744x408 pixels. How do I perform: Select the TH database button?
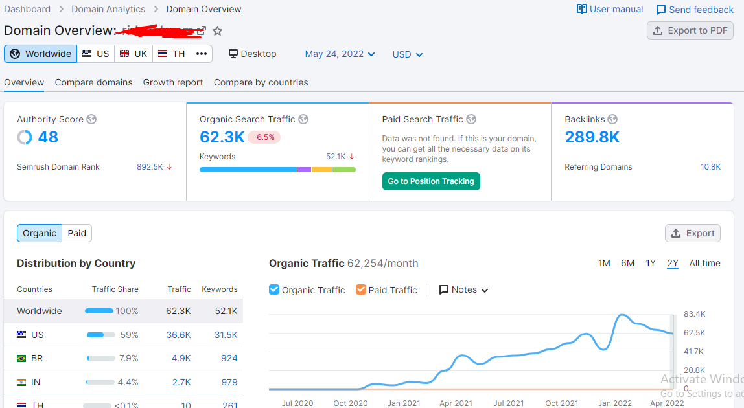pos(172,54)
